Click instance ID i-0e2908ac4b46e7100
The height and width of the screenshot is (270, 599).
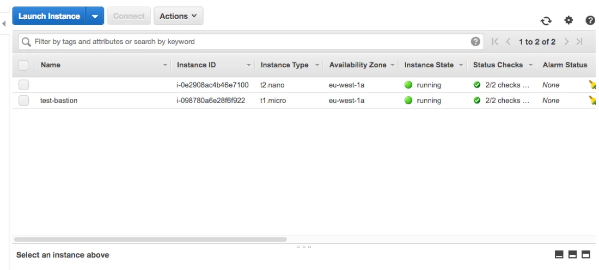point(212,85)
